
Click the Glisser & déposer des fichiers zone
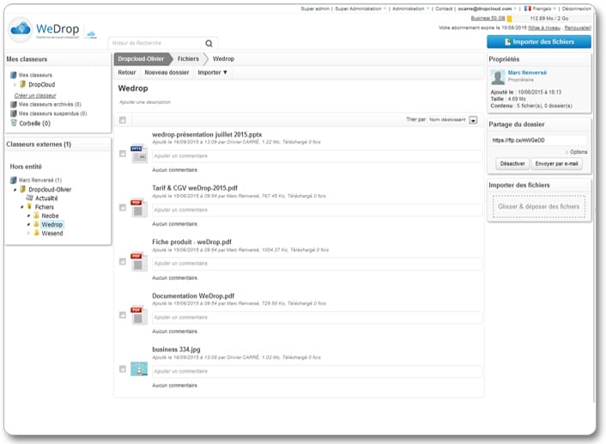point(539,206)
